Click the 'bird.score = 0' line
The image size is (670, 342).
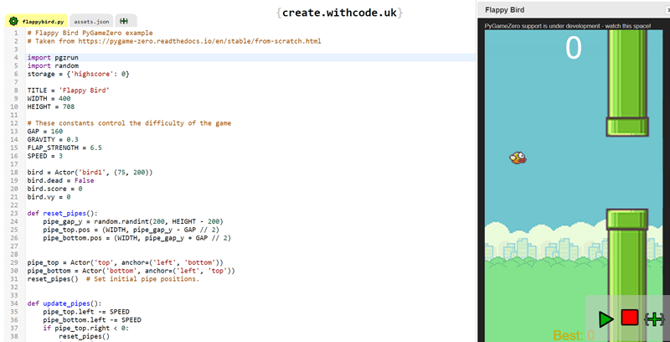(54, 189)
